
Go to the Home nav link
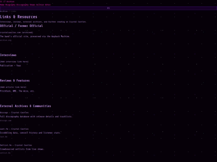(x=2, y=5)
